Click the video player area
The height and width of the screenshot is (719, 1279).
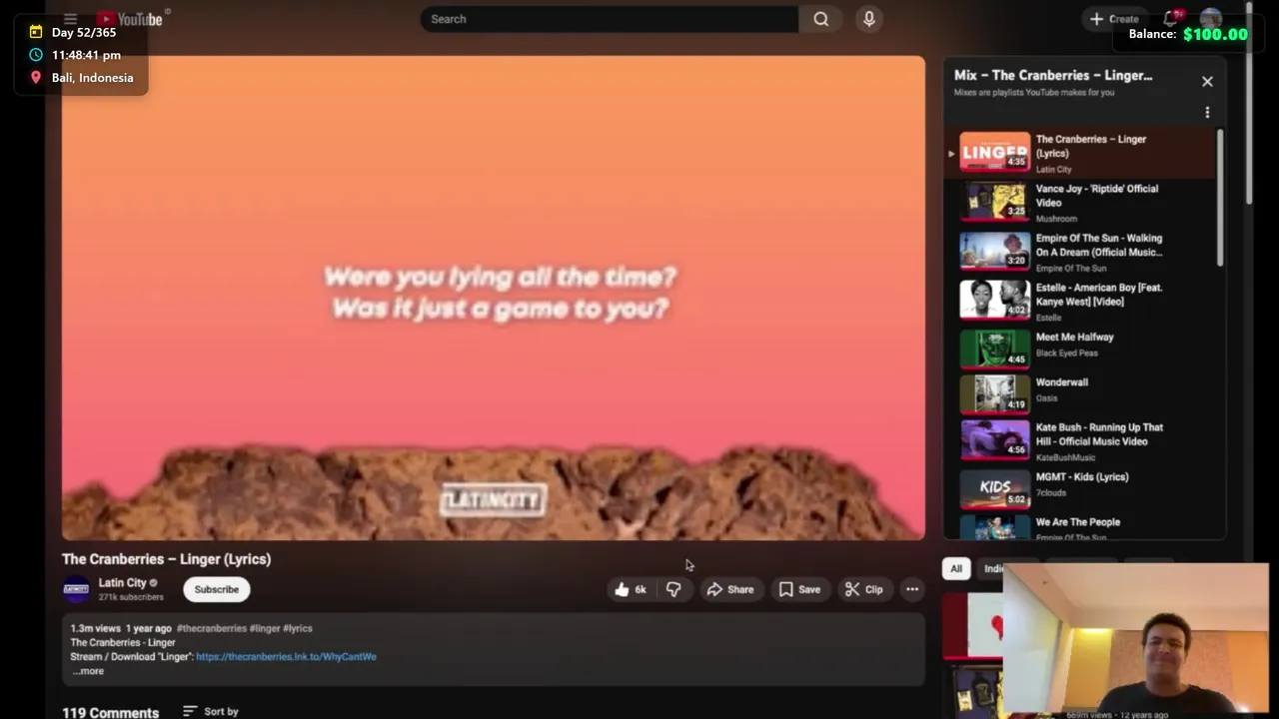point(494,298)
